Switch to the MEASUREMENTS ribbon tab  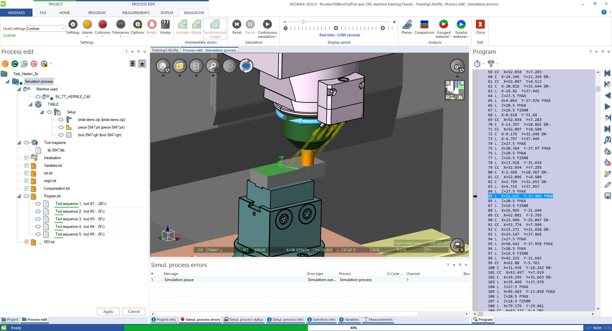[x=136, y=13]
